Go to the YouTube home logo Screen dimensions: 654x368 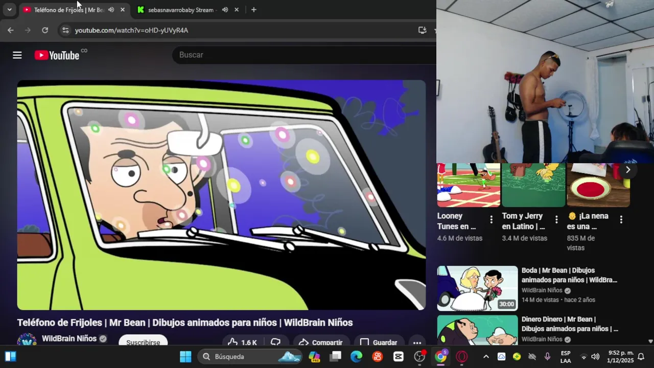[57, 55]
